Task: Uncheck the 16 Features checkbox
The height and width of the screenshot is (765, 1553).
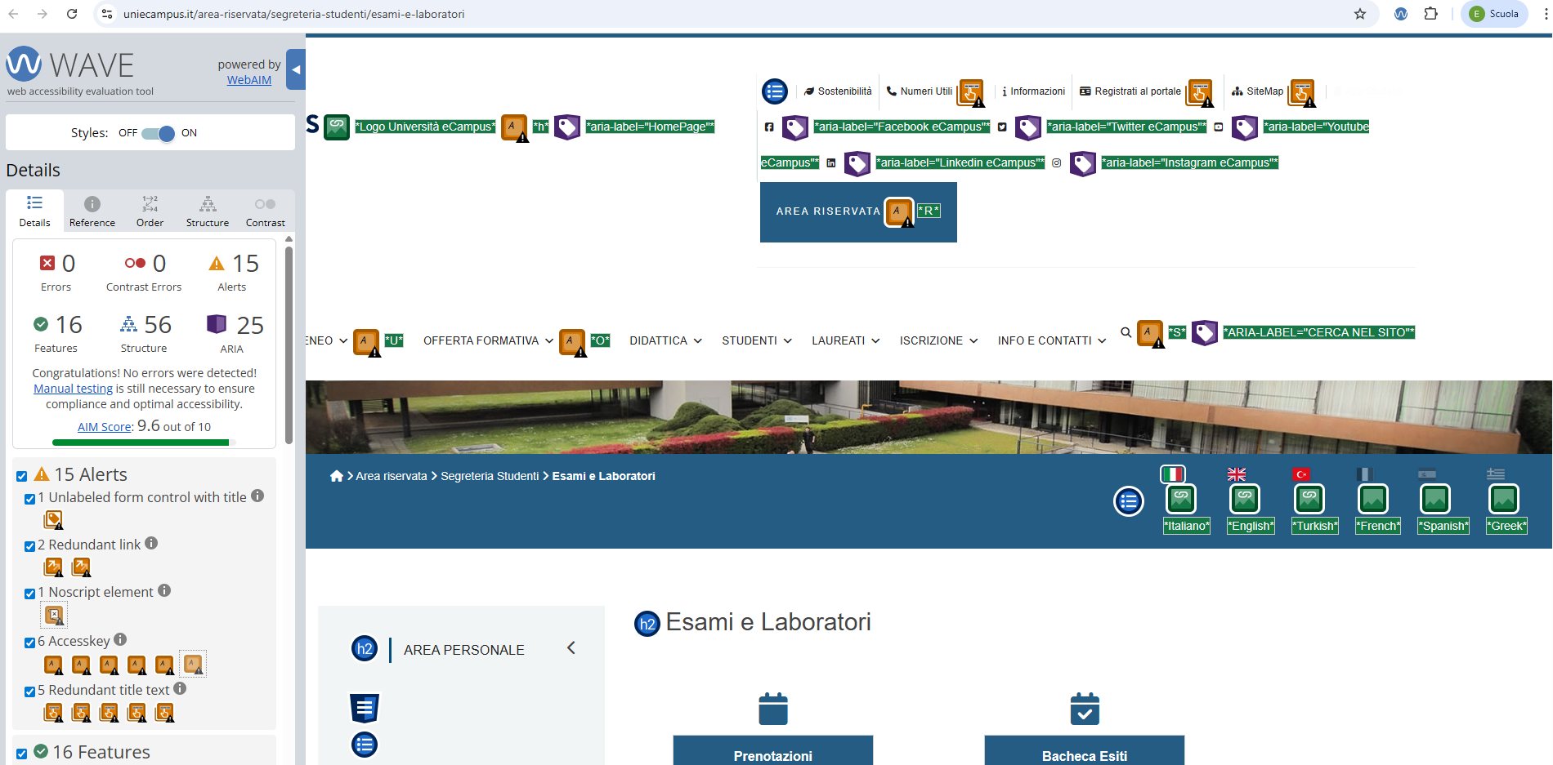Action: point(22,754)
